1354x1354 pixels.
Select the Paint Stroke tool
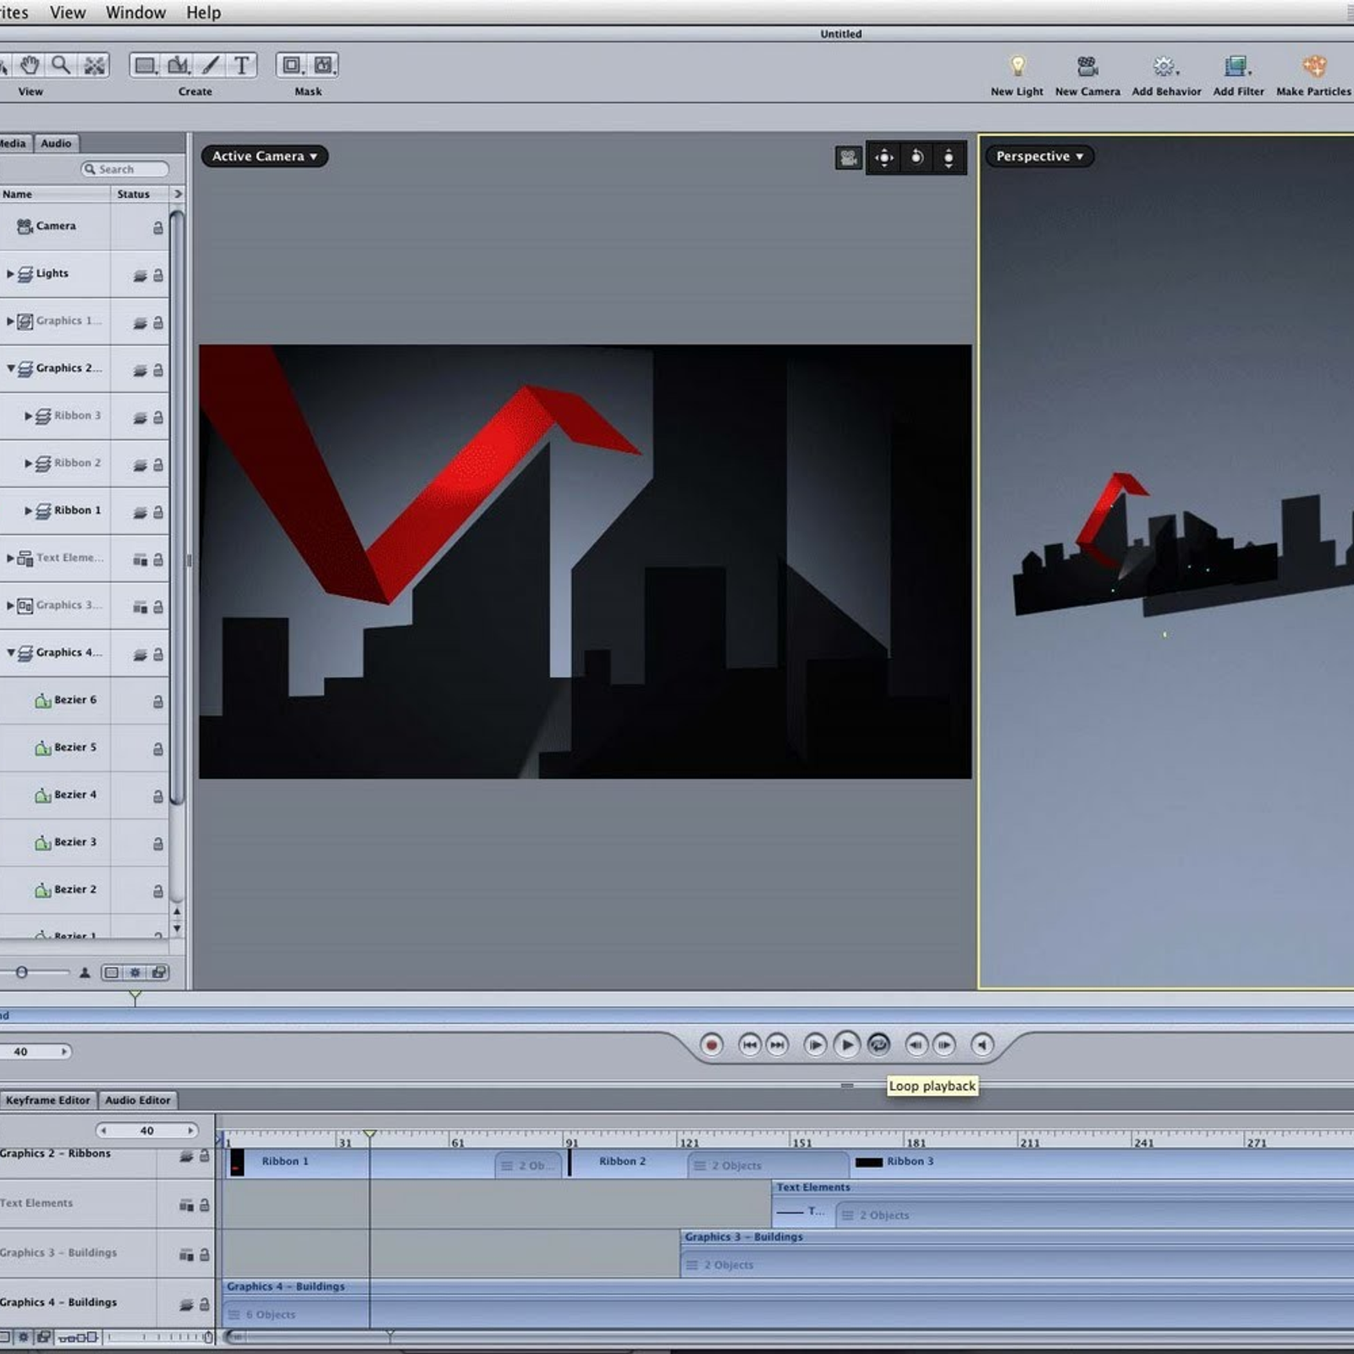click(211, 65)
